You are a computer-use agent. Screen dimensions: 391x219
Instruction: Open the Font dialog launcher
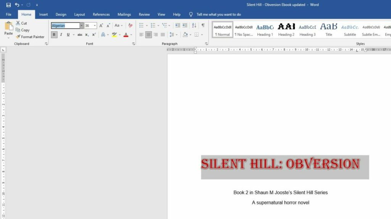click(x=133, y=44)
